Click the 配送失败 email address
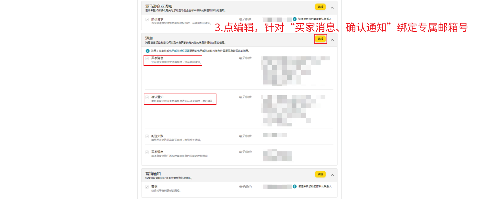This screenshot has height=199, width=478. (x=274, y=135)
